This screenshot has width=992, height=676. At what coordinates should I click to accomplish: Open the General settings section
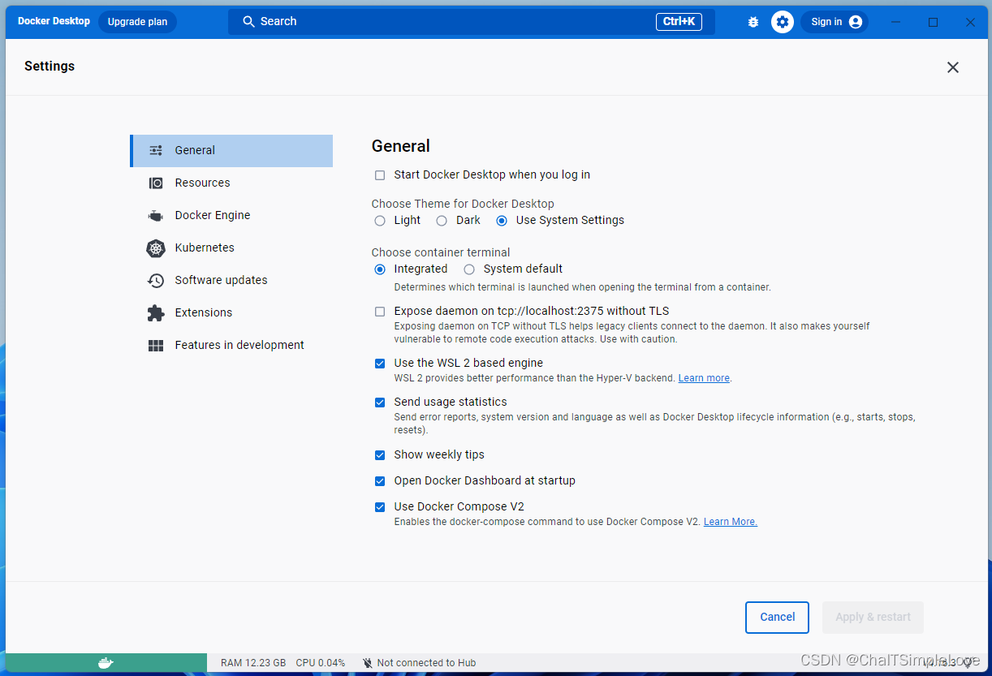(x=231, y=151)
